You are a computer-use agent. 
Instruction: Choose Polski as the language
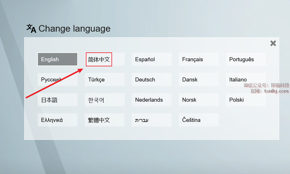(246, 100)
